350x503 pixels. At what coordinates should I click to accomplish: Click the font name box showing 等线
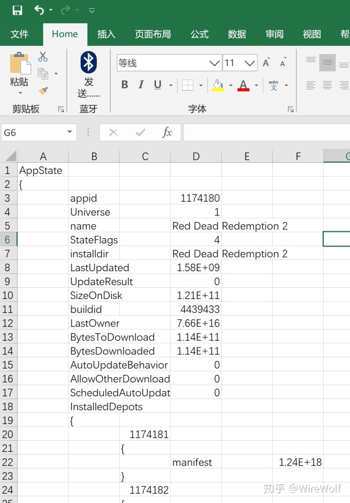pyautogui.click(x=162, y=63)
